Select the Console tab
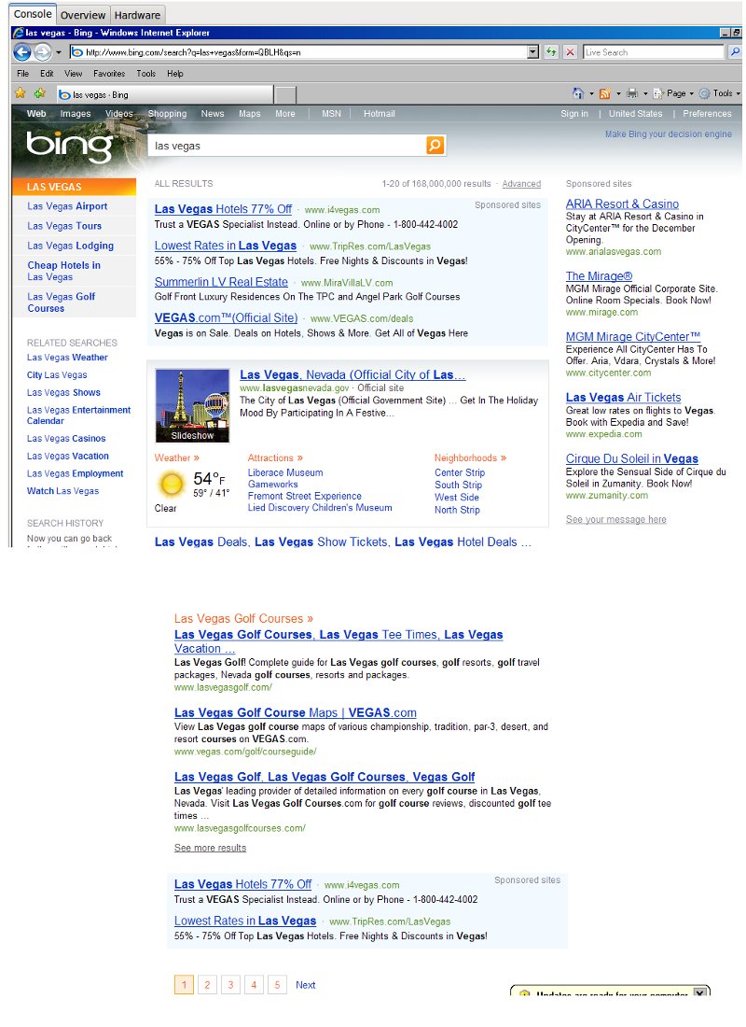Screen dimensions: 746x1027 click(33, 14)
